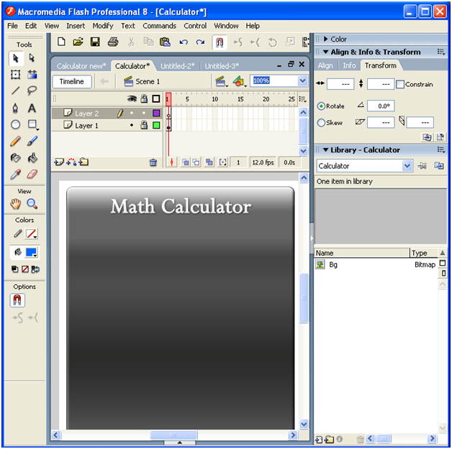Click the Save disk icon in toolbar
Viewport: 452px width, 449px height.
95,42
